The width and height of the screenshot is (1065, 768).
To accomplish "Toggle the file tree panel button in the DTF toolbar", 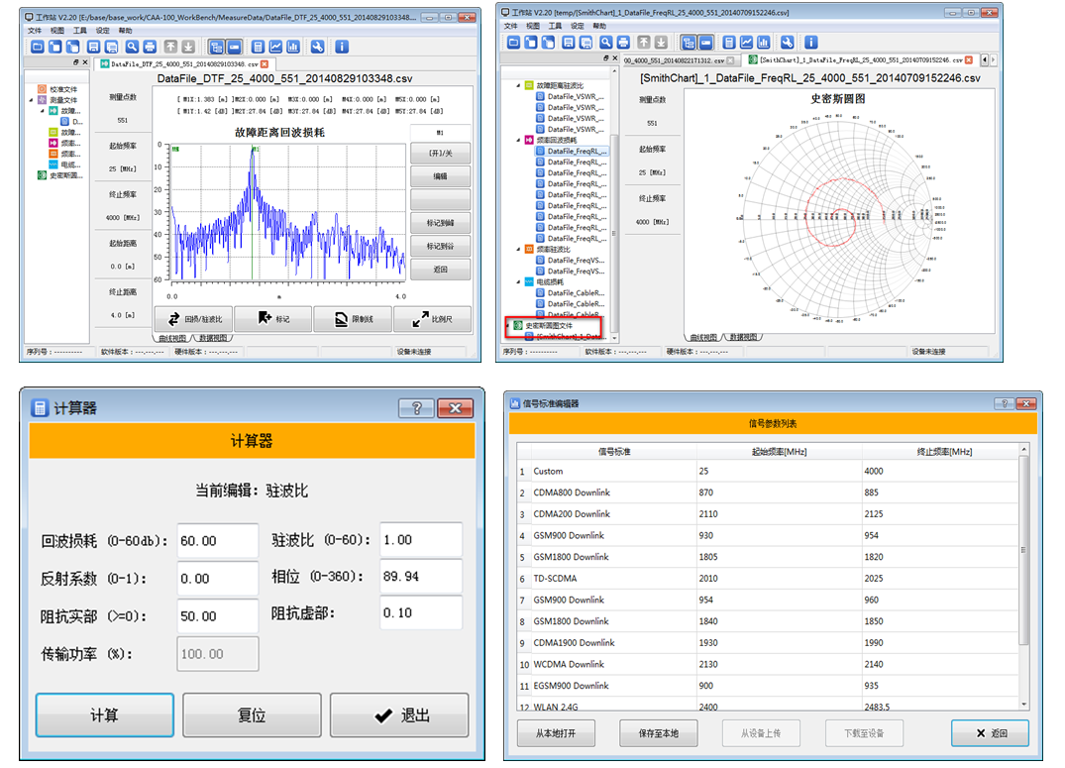I will 216,47.
